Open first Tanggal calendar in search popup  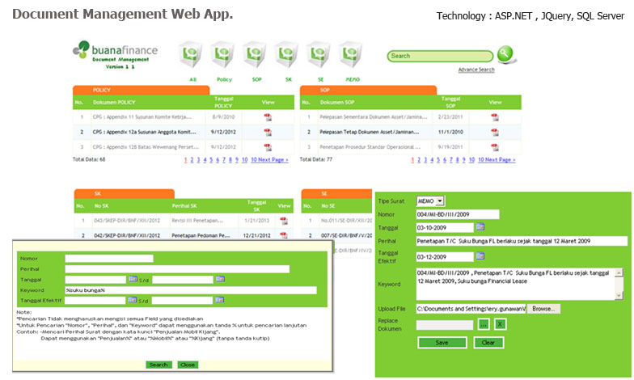pyautogui.click(x=132, y=279)
